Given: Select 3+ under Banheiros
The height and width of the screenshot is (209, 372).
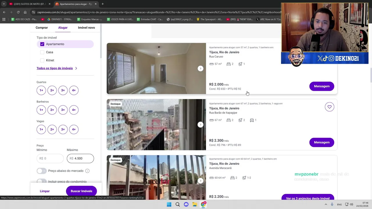Looking at the screenshot, I should tap(63, 110).
